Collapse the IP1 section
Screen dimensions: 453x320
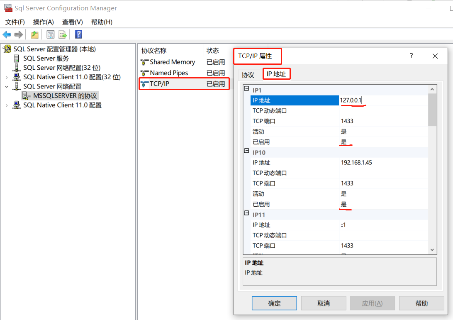click(x=246, y=88)
